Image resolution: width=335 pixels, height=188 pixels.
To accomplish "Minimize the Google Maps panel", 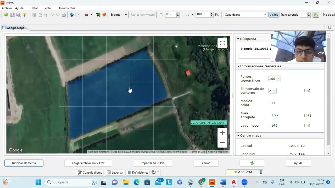I will pyautogui.click(x=324, y=27).
